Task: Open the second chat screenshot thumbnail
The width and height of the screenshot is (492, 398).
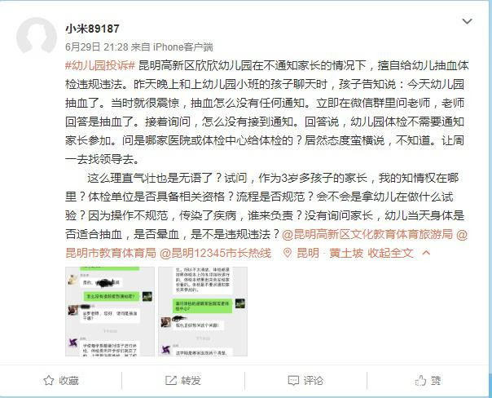Action: (x=203, y=312)
